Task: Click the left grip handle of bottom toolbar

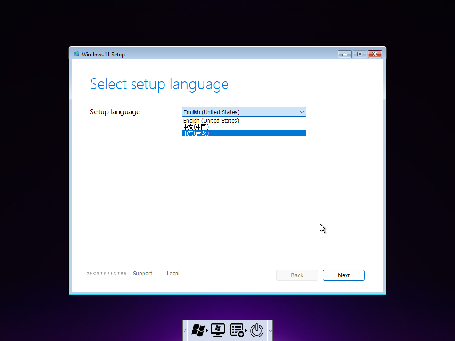Action: coord(185,330)
